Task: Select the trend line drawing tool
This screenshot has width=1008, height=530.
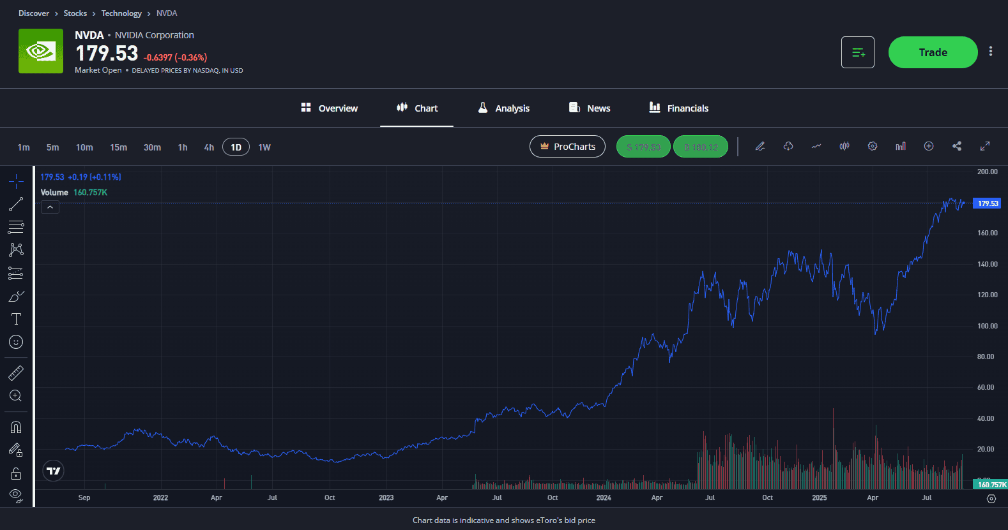Action: tap(16, 204)
